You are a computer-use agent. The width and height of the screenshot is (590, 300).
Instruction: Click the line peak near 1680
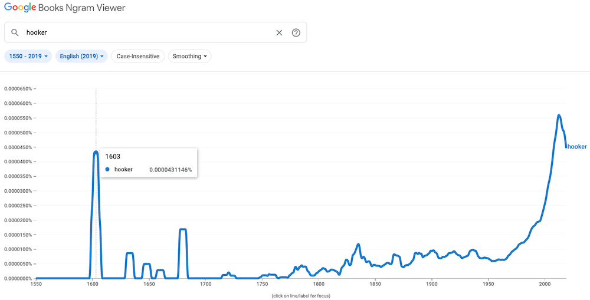point(183,229)
